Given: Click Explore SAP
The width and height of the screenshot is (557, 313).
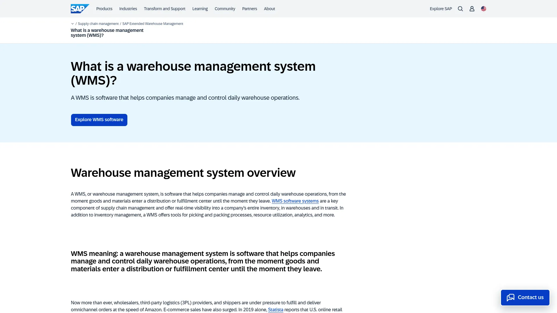Looking at the screenshot, I should pos(441,9).
